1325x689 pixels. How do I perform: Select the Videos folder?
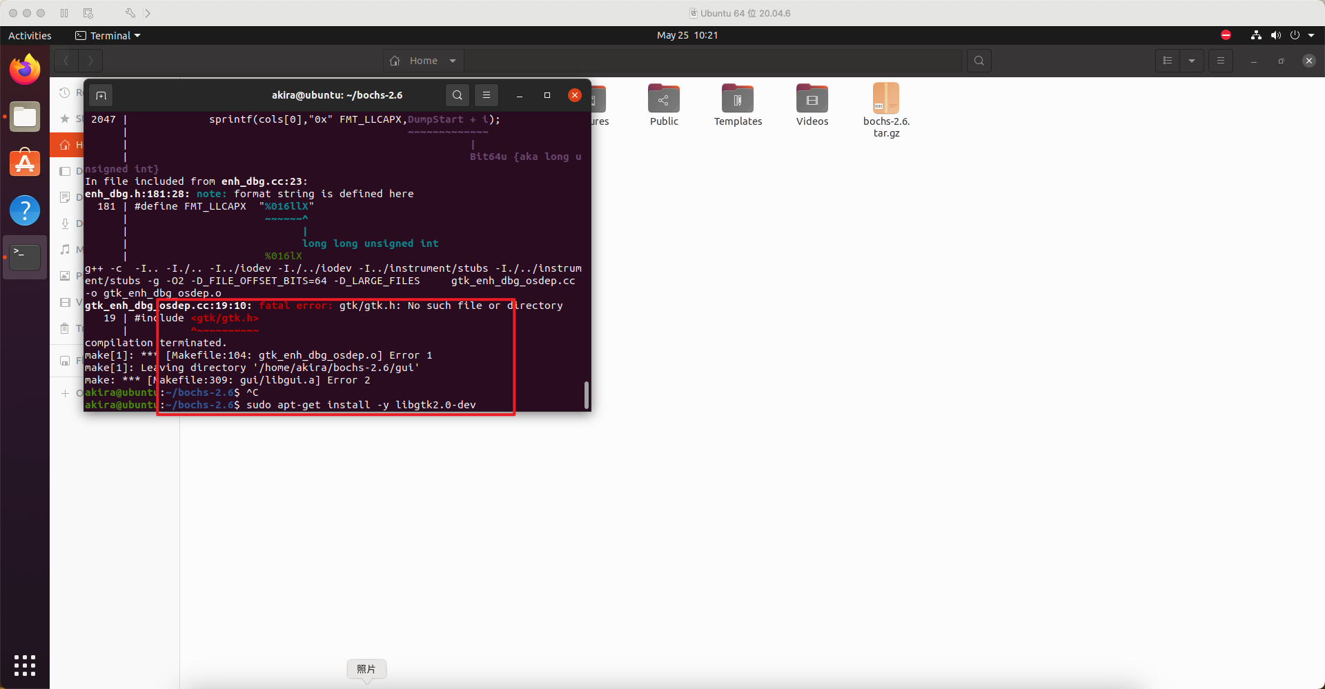pyautogui.click(x=812, y=106)
